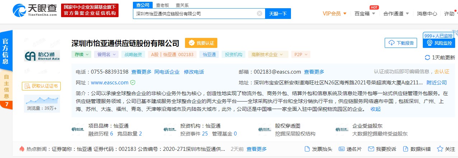Click 查看更多 next to the email
Viewport: 458px width, 158px height.
[314, 72]
